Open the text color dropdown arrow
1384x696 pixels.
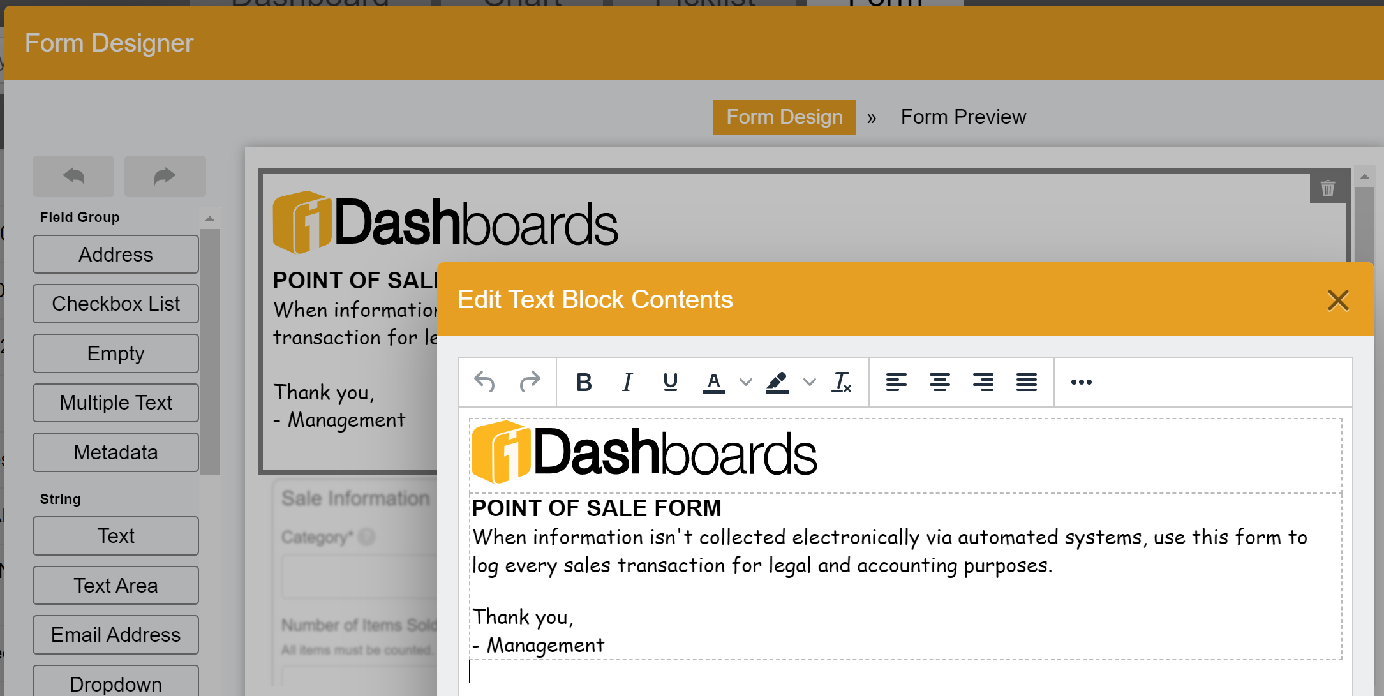click(x=745, y=382)
